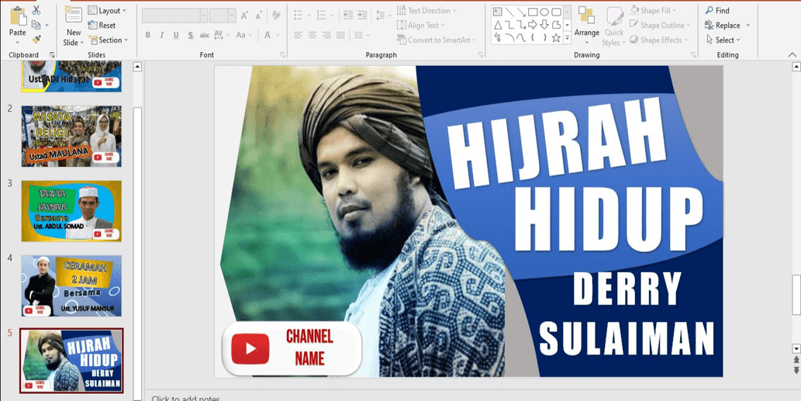Click Convert to SmartArt
This screenshot has height=401, width=801.
437,40
